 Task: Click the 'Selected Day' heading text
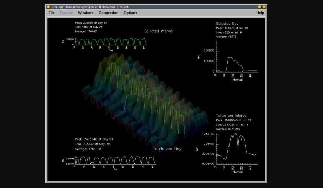coord(228,24)
